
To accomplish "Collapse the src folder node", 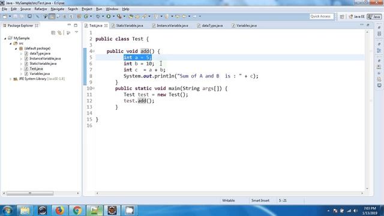I will [11, 43].
